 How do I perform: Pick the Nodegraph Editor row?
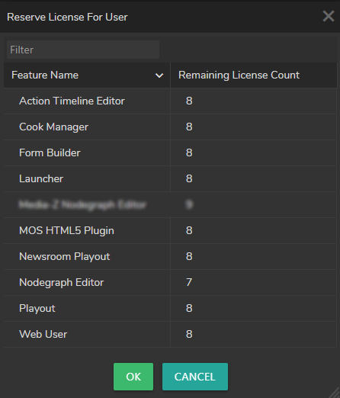point(170,282)
